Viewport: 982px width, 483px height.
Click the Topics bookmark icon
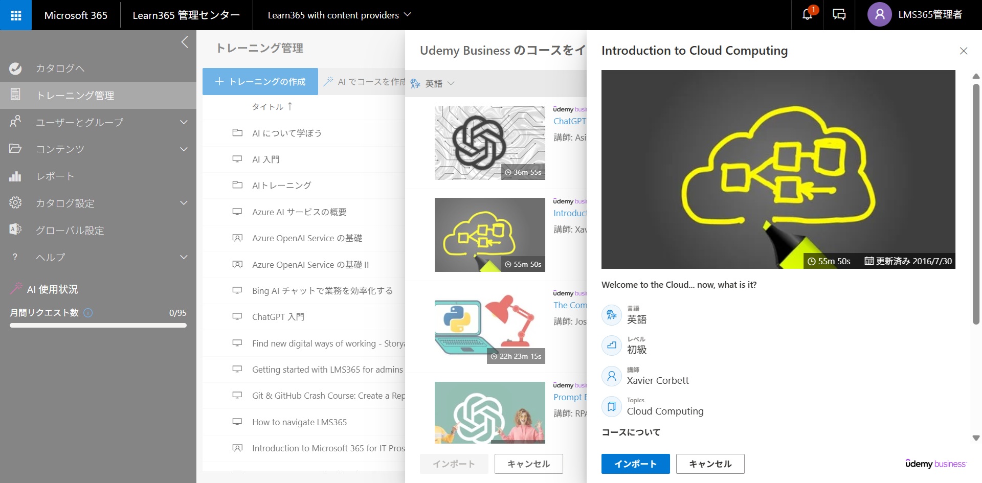click(x=611, y=407)
